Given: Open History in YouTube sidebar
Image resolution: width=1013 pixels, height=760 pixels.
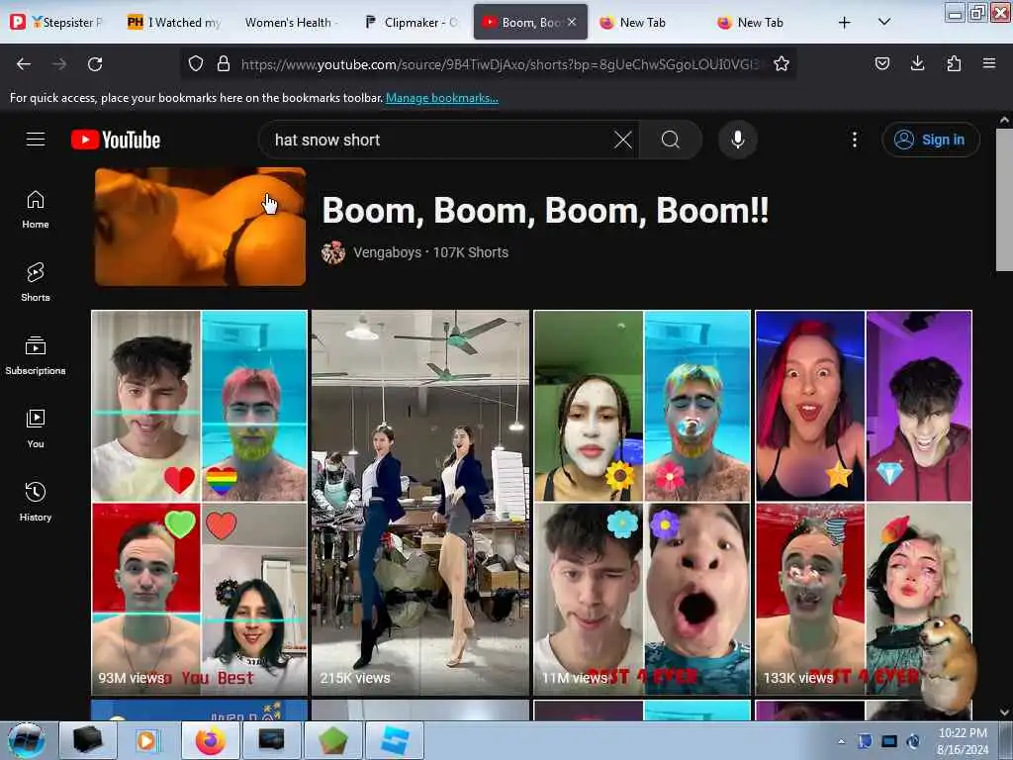Looking at the screenshot, I should [x=36, y=502].
